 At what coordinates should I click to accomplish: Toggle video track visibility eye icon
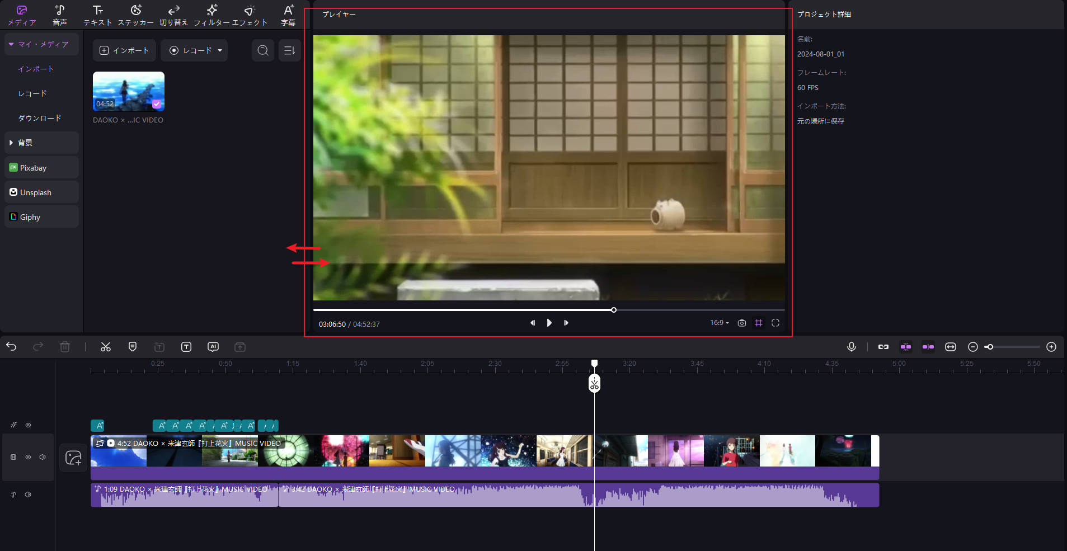pos(28,457)
